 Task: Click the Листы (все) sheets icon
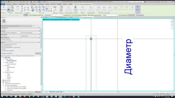coord(3,80)
